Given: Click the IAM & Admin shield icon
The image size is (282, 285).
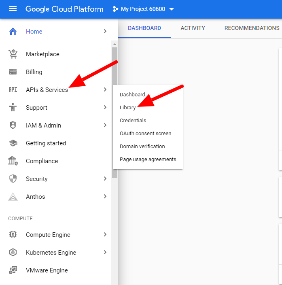Looking at the screenshot, I should 13,125.
